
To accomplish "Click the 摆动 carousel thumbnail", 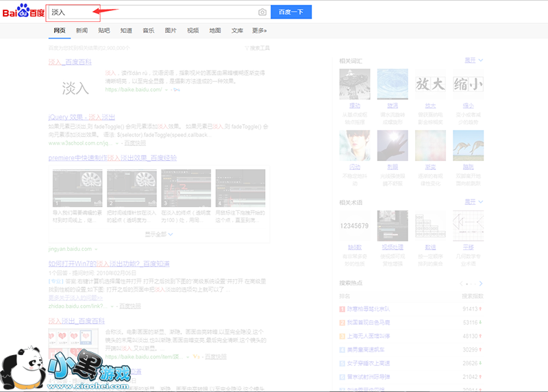I will (355, 84).
